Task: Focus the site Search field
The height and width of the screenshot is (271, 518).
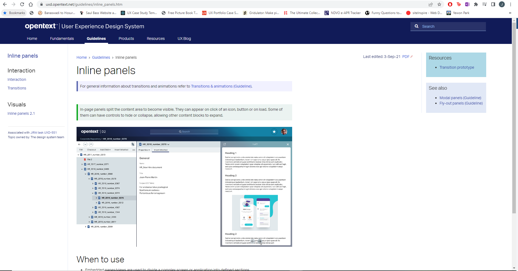Action: 448,26
